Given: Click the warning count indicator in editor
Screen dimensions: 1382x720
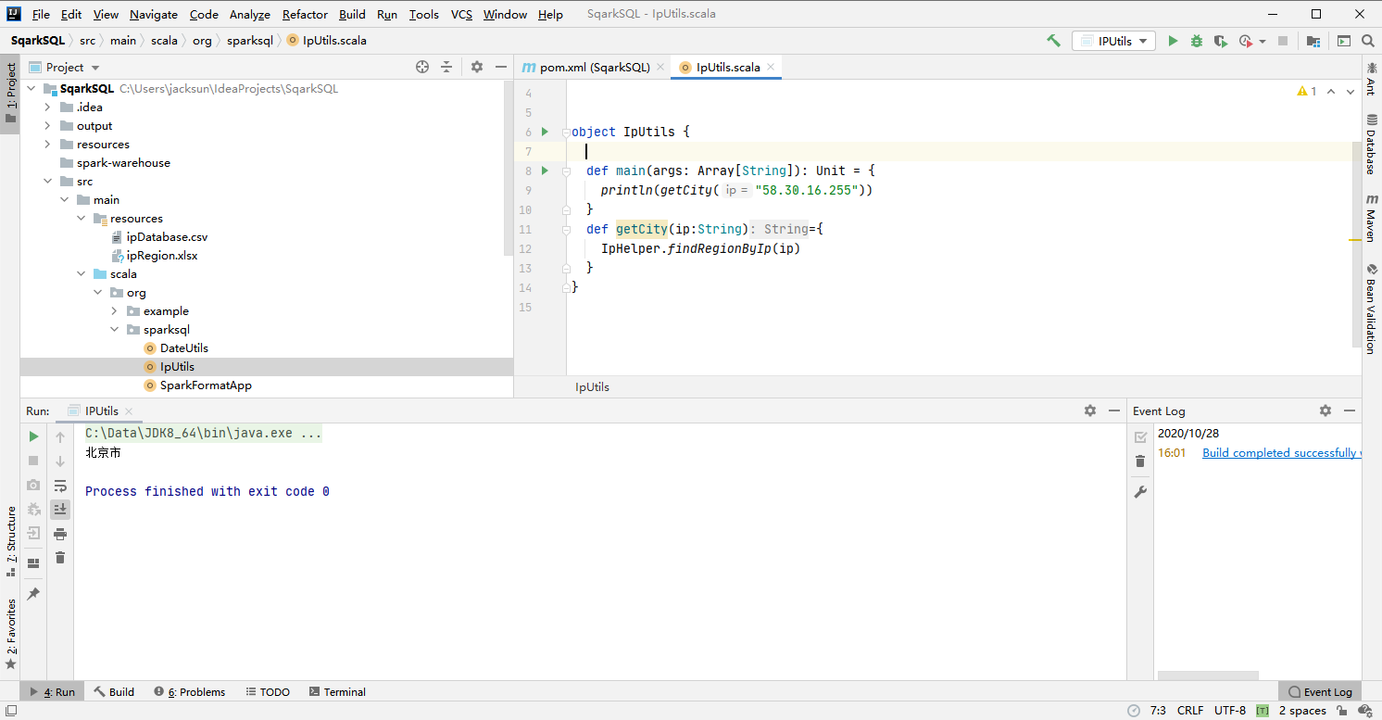Looking at the screenshot, I should (1308, 92).
